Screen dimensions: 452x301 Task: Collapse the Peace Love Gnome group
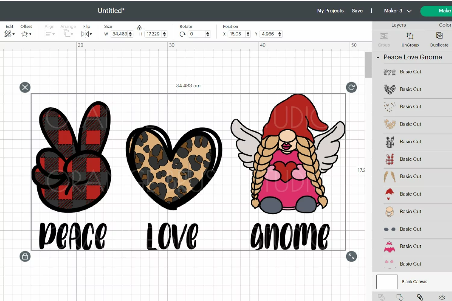point(378,57)
